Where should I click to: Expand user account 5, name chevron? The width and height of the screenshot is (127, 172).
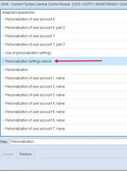coord(3,112)
